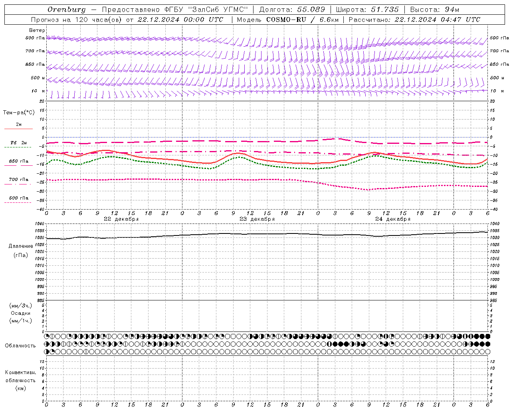511x408 pixels.
Task: Click the latitude value "Широта: 51.735"
Action: click(367, 10)
